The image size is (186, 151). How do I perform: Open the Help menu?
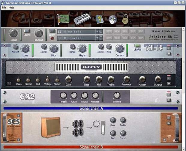click(11, 8)
